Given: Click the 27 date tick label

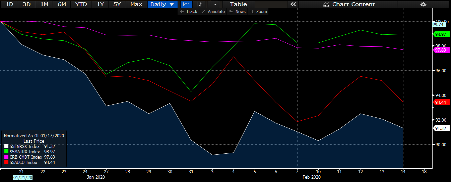Looking at the screenshot, I should pyautogui.click(x=106, y=172).
